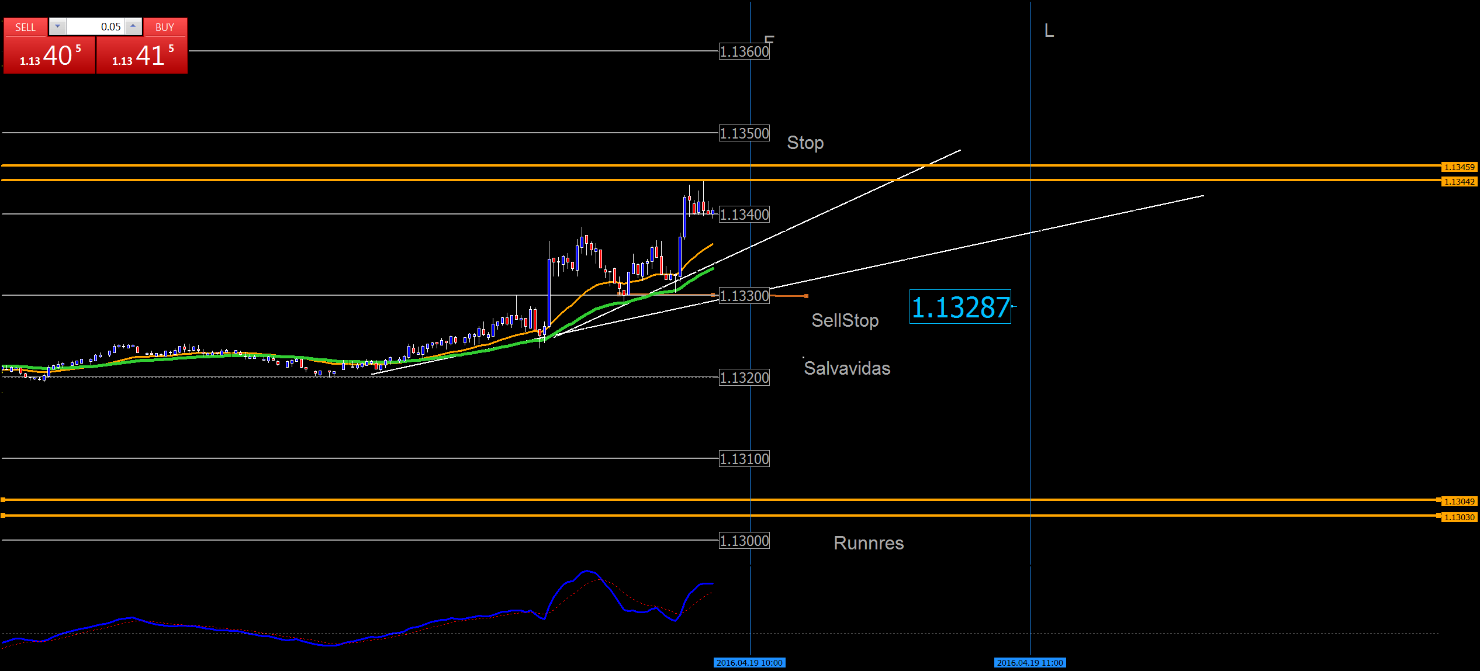Select the L text label on chart
The image size is (1480, 671).
tap(1049, 31)
